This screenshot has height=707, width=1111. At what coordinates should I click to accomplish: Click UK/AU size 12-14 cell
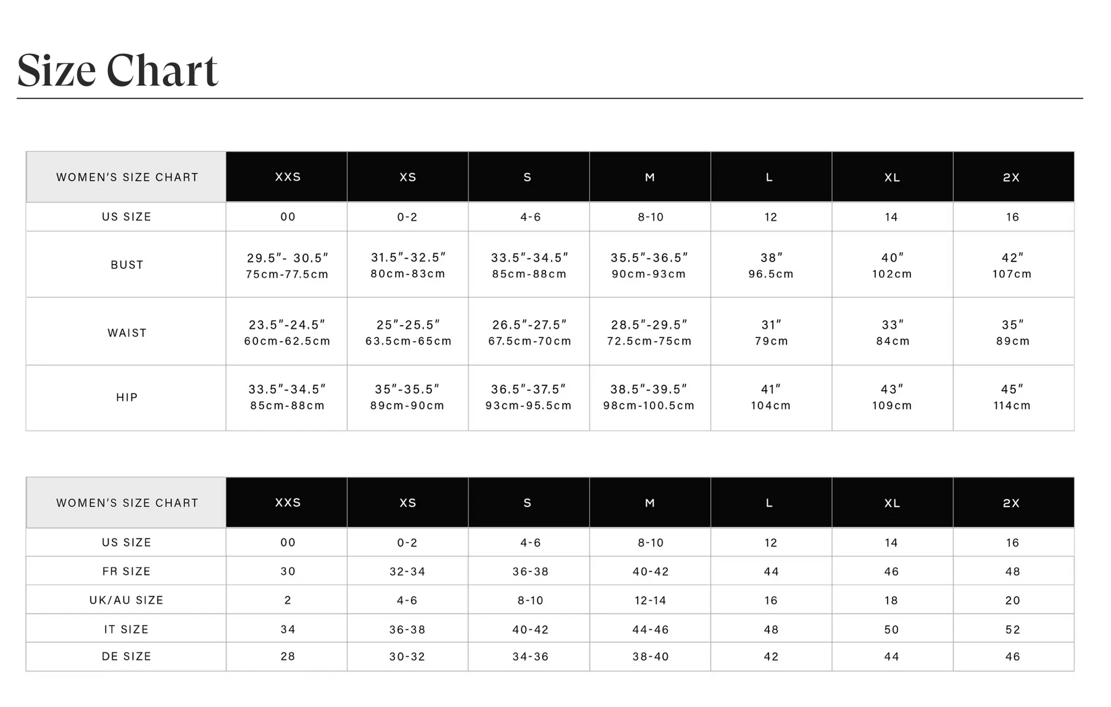click(651, 600)
